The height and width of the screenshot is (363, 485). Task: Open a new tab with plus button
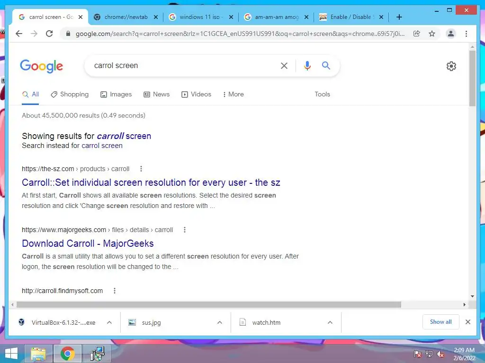coord(399,17)
